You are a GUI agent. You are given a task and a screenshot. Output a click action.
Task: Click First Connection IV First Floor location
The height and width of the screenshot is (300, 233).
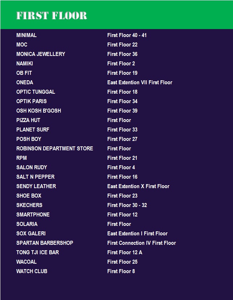141,243
